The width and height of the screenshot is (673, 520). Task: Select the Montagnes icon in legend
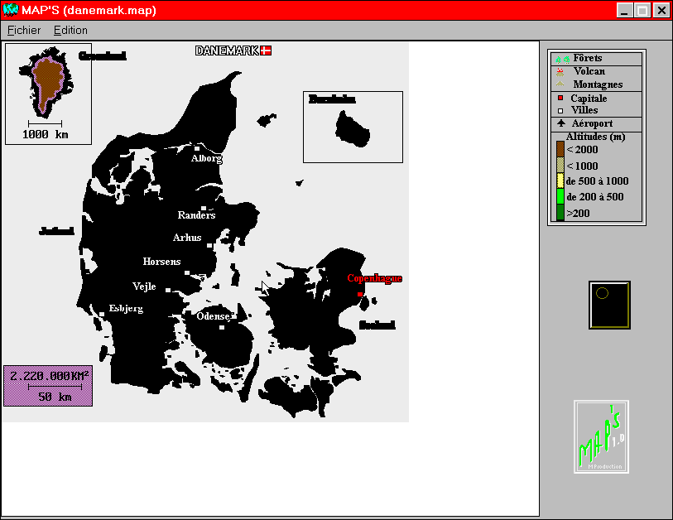click(x=560, y=84)
